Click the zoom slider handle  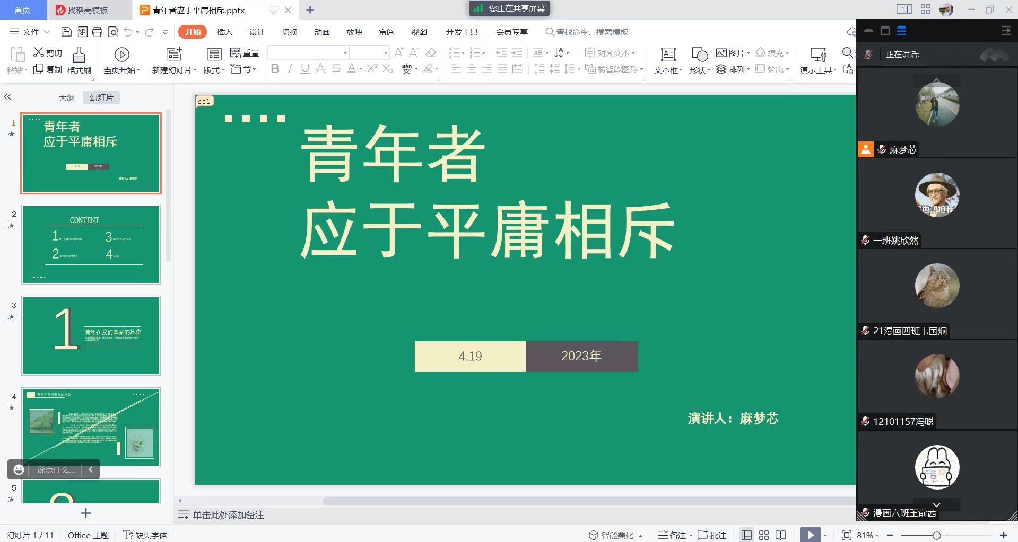coord(936,535)
